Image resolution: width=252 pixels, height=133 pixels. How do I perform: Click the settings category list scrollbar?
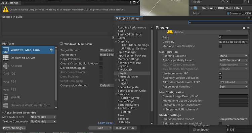[152, 70]
